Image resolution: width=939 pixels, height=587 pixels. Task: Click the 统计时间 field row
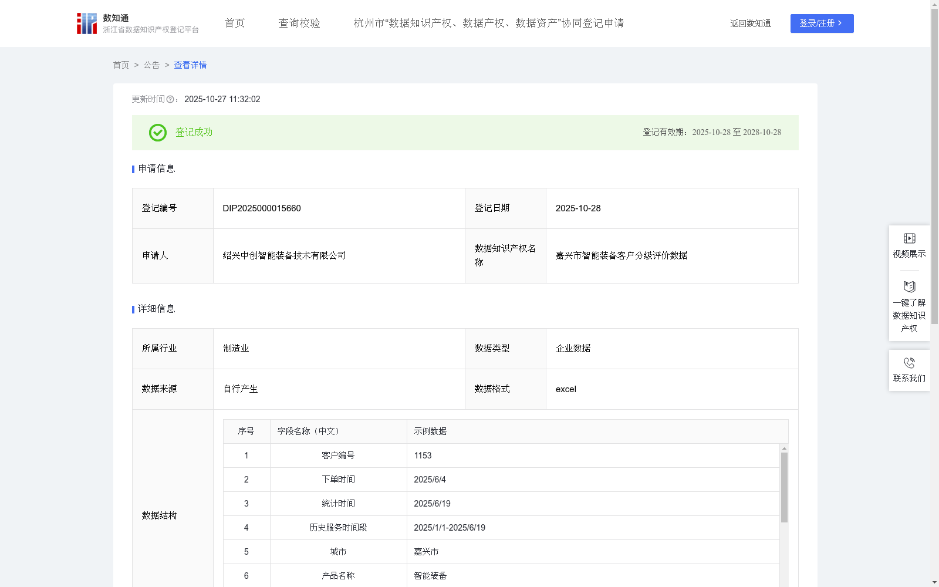(501, 504)
